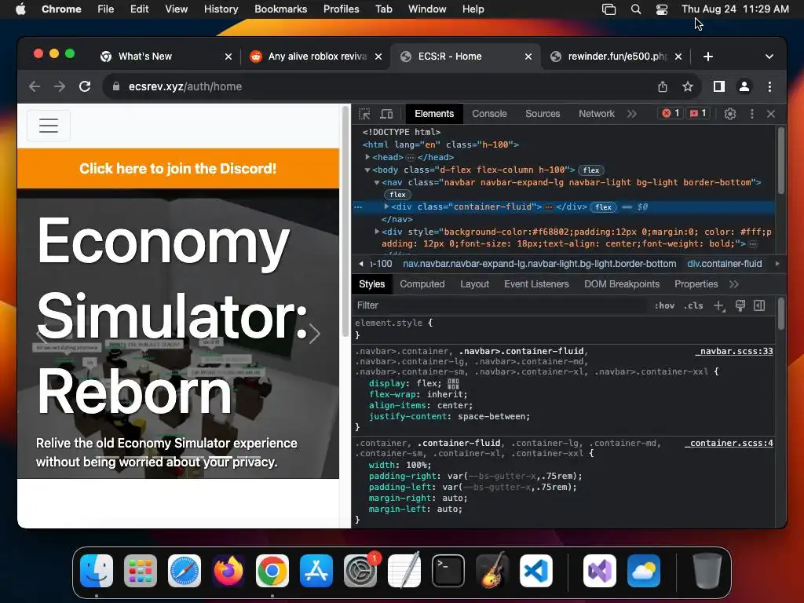Open the tab search dropdown chevron

[x=769, y=57]
